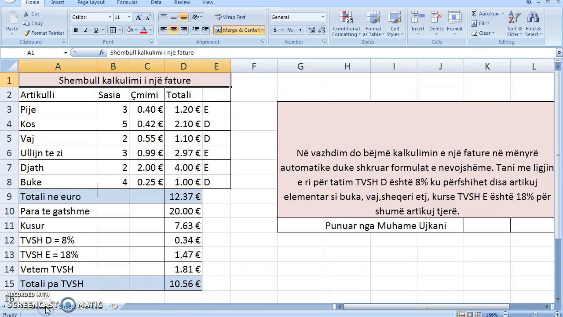The image size is (563, 317).
Task: Expand the fill color dropdown arrow
Action: tap(136, 30)
